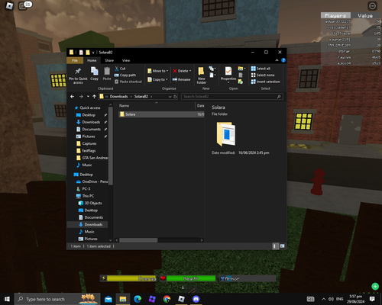Create a New folder
Viewport: 382px width, 305px height.
pos(201,75)
